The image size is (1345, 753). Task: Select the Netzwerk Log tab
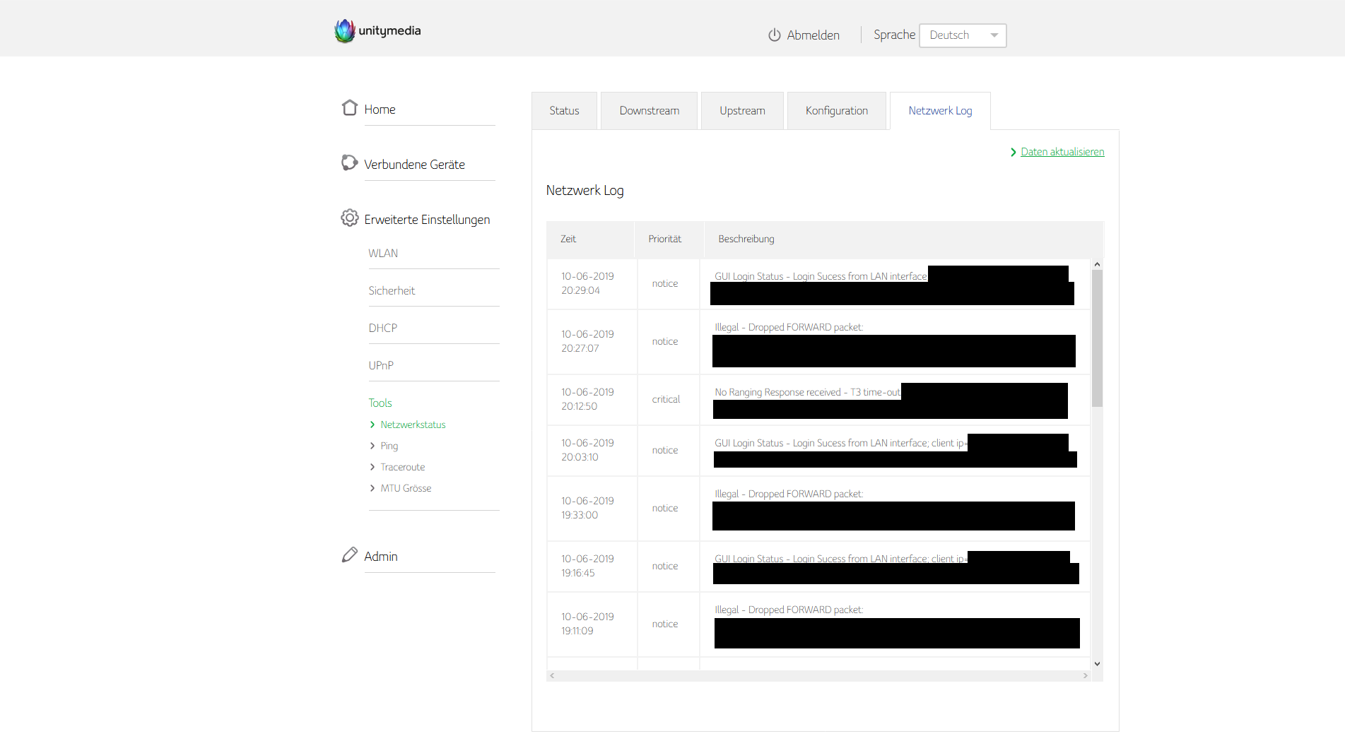940,111
